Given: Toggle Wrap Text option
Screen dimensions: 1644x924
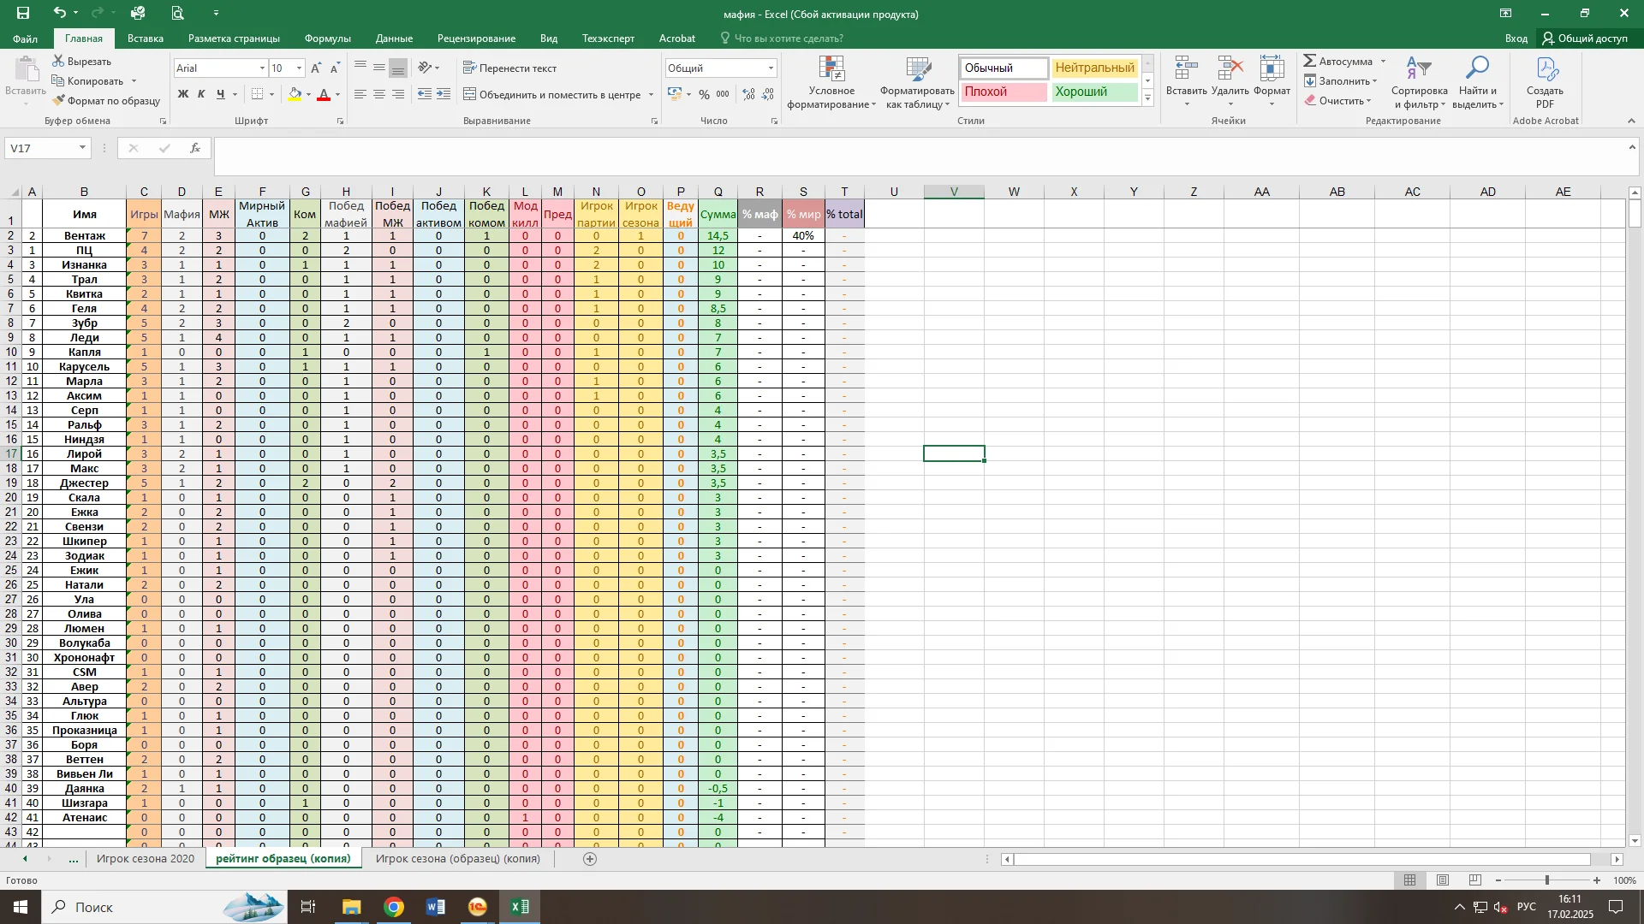Looking at the screenshot, I should [509, 68].
